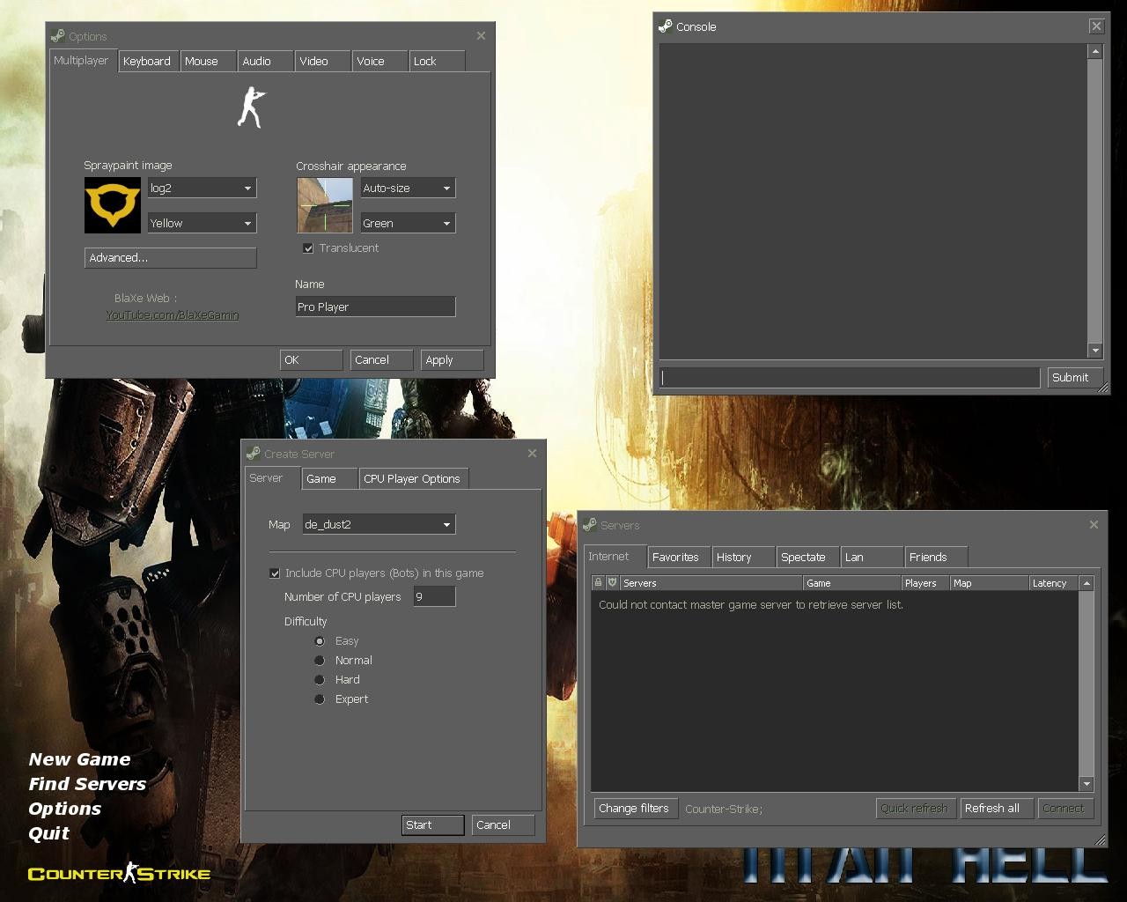
Task: Click the Counter-Strike logo at bottom left
Action: pyautogui.click(x=119, y=875)
